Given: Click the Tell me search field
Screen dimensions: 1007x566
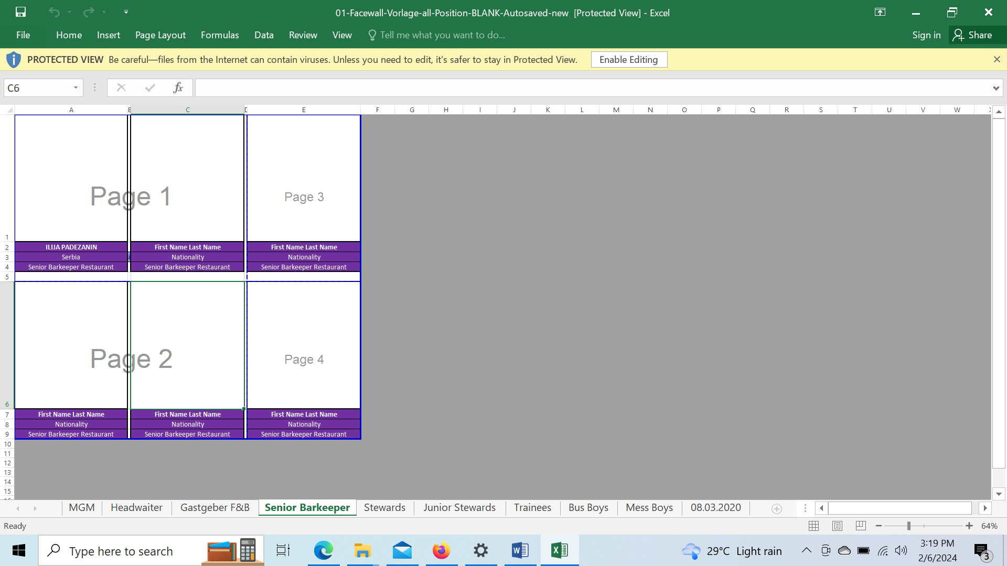Looking at the screenshot, I should tap(442, 35).
